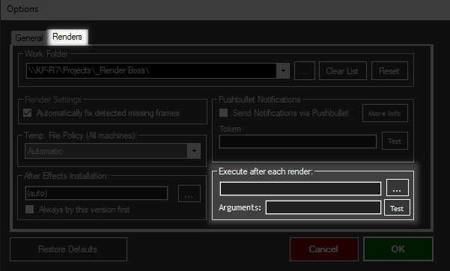The image size is (450, 271).
Task: Browse for After Effects installation path
Action: click(189, 193)
